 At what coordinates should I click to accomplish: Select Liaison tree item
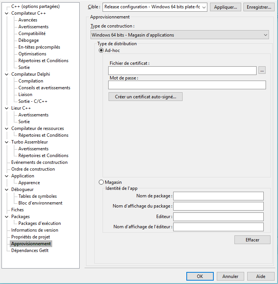(x=25, y=95)
